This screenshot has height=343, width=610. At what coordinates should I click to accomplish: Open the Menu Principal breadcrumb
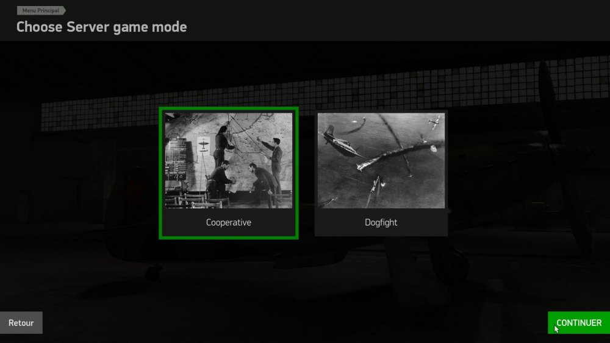(41, 10)
